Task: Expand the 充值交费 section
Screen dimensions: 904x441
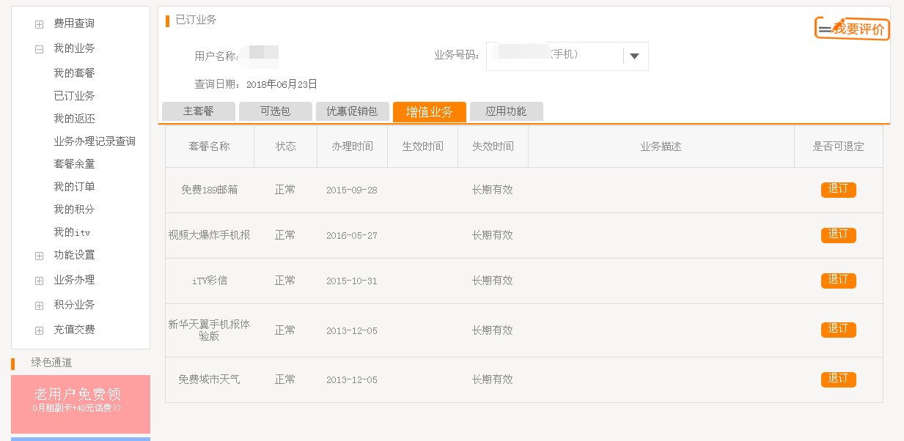Action: [x=38, y=330]
